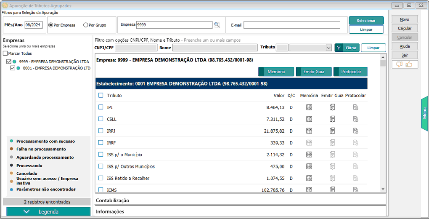Check the Tributo header select-all checkbox
This screenshot has width=429, height=219.
(101, 95)
